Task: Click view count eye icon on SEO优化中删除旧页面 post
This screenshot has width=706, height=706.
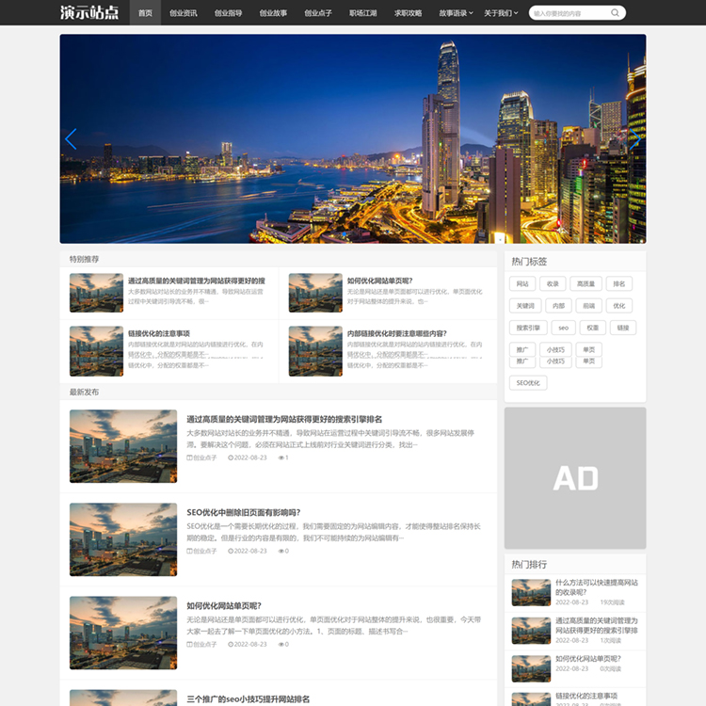Action: pos(281,551)
